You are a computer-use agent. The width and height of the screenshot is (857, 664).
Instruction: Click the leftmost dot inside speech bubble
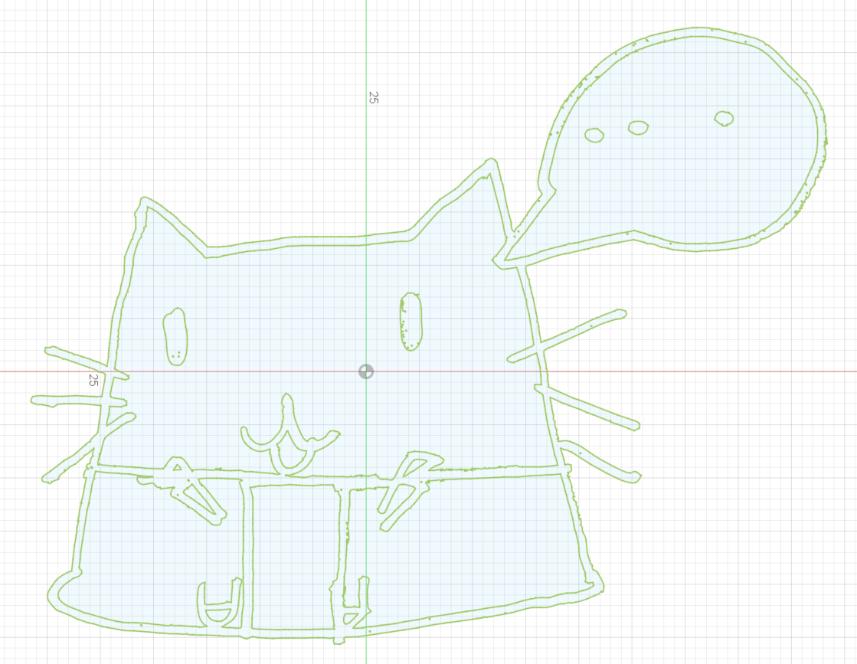click(594, 135)
